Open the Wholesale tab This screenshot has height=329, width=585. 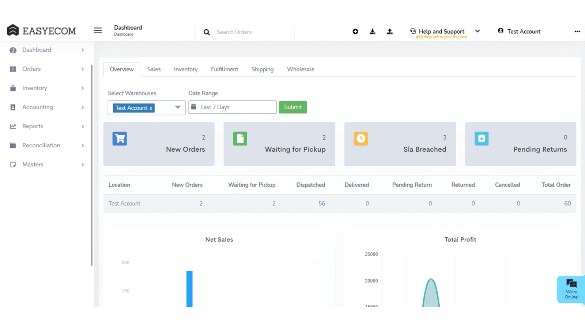300,69
